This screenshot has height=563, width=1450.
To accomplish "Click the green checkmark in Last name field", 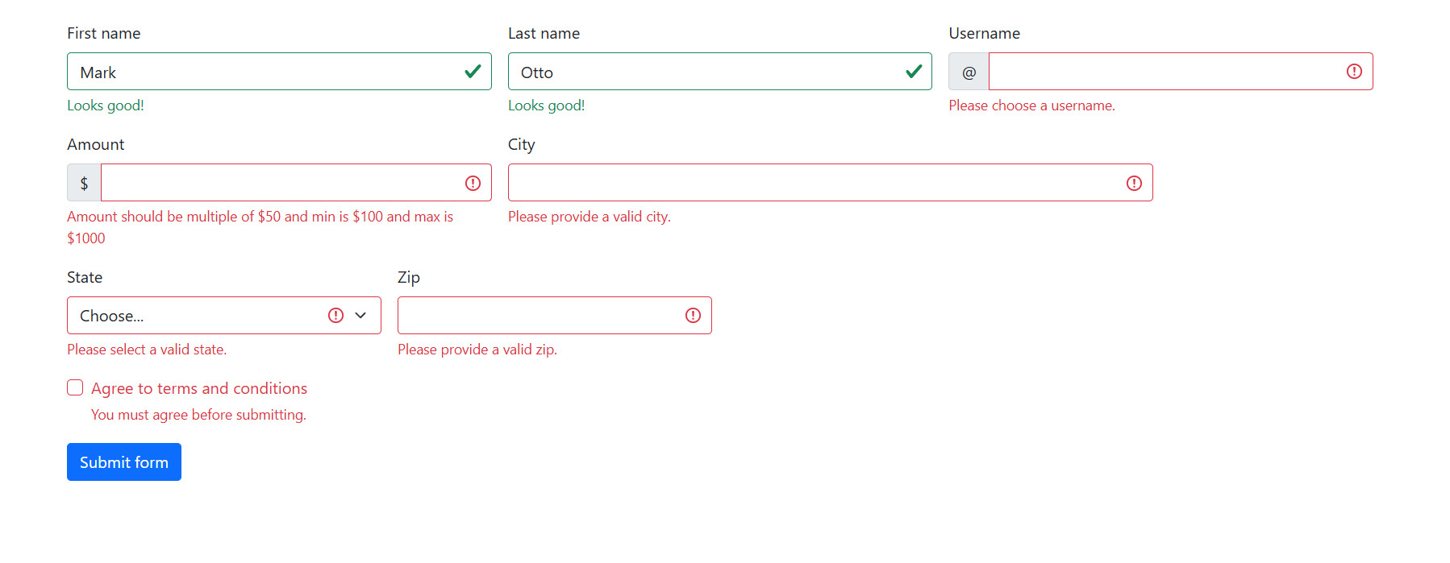I will point(914,72).
